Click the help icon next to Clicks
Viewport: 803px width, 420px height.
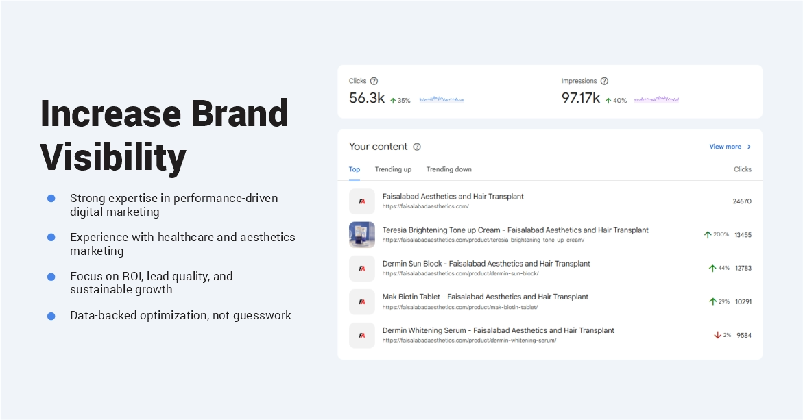[374, 81]
